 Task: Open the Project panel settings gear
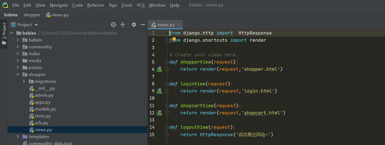point(134,25)
